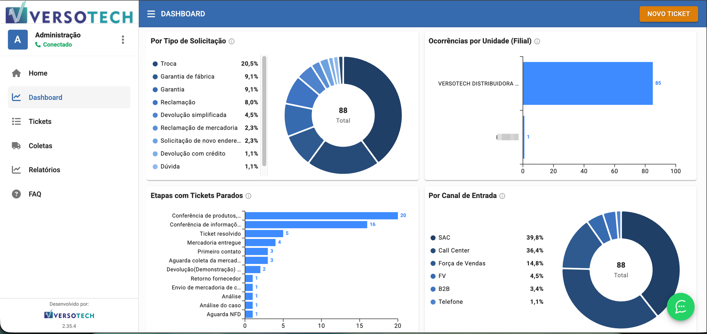Click info icon beside Etapas com Tickets Parados
Screen dimensions: 707x334
tap(249, 196)
